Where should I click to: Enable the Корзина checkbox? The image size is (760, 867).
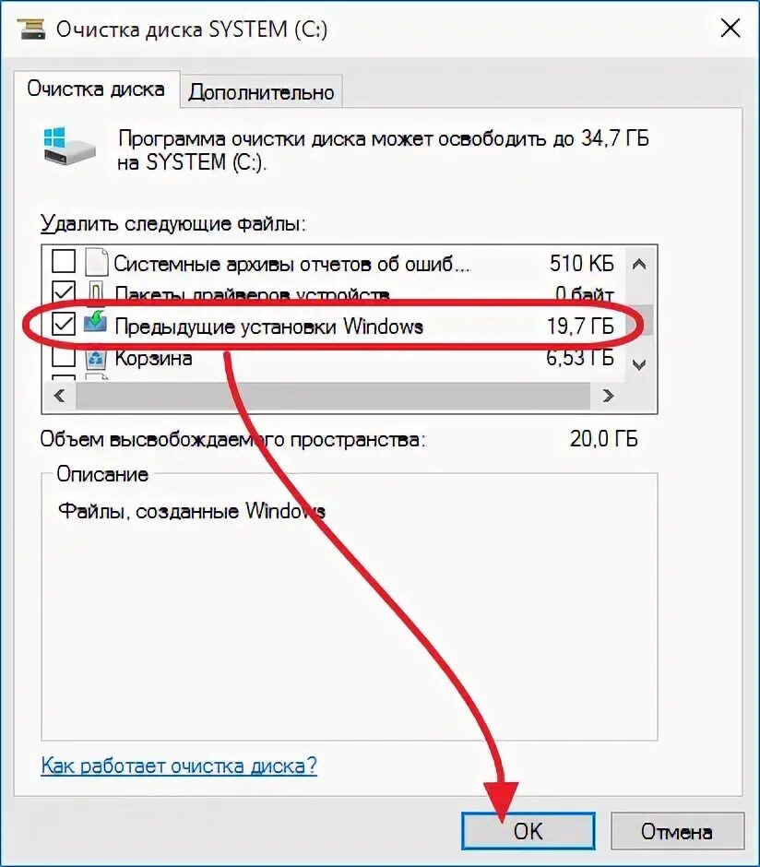click(64, 357)
